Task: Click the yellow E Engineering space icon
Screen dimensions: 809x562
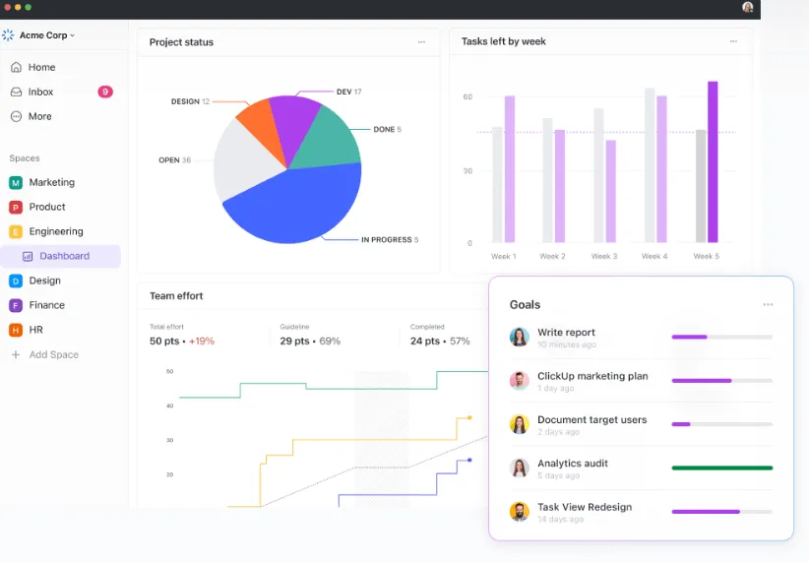Action: click(16, 231)
